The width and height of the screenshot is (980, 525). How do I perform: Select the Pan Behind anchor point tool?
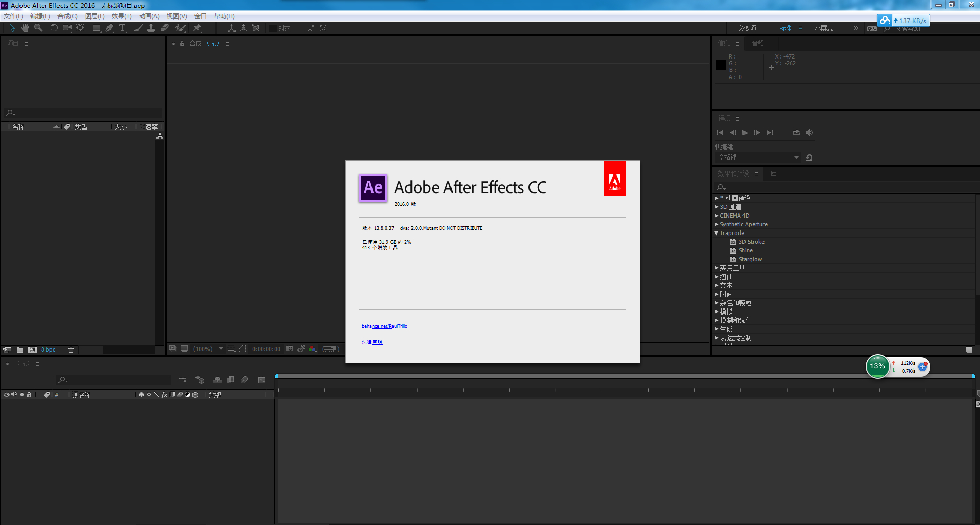(x=81, y=28)
